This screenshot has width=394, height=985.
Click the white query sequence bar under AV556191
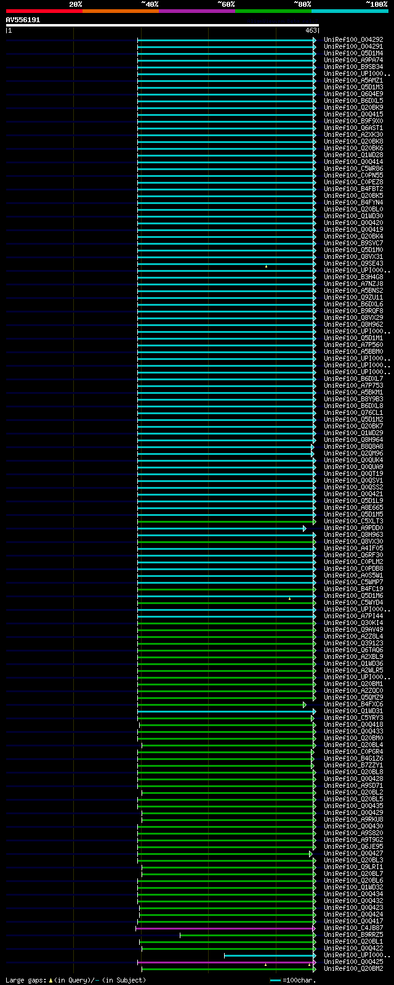click(163, 25)
